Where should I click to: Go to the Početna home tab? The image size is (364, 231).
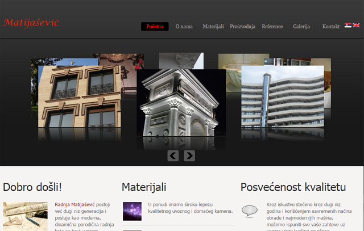(x=155, y=27)
